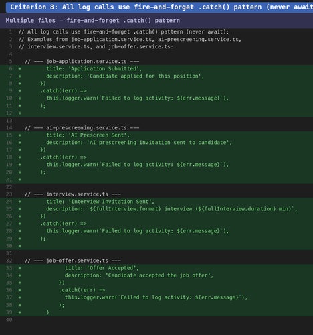This screenshot has width=313, height=335.
Task: Select the "// --- job-offer.service.ts ---" section comment
Action: click(73, 261)
